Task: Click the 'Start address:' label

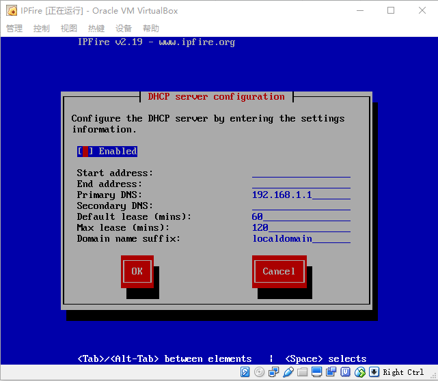Action: [x=115, y=173]
